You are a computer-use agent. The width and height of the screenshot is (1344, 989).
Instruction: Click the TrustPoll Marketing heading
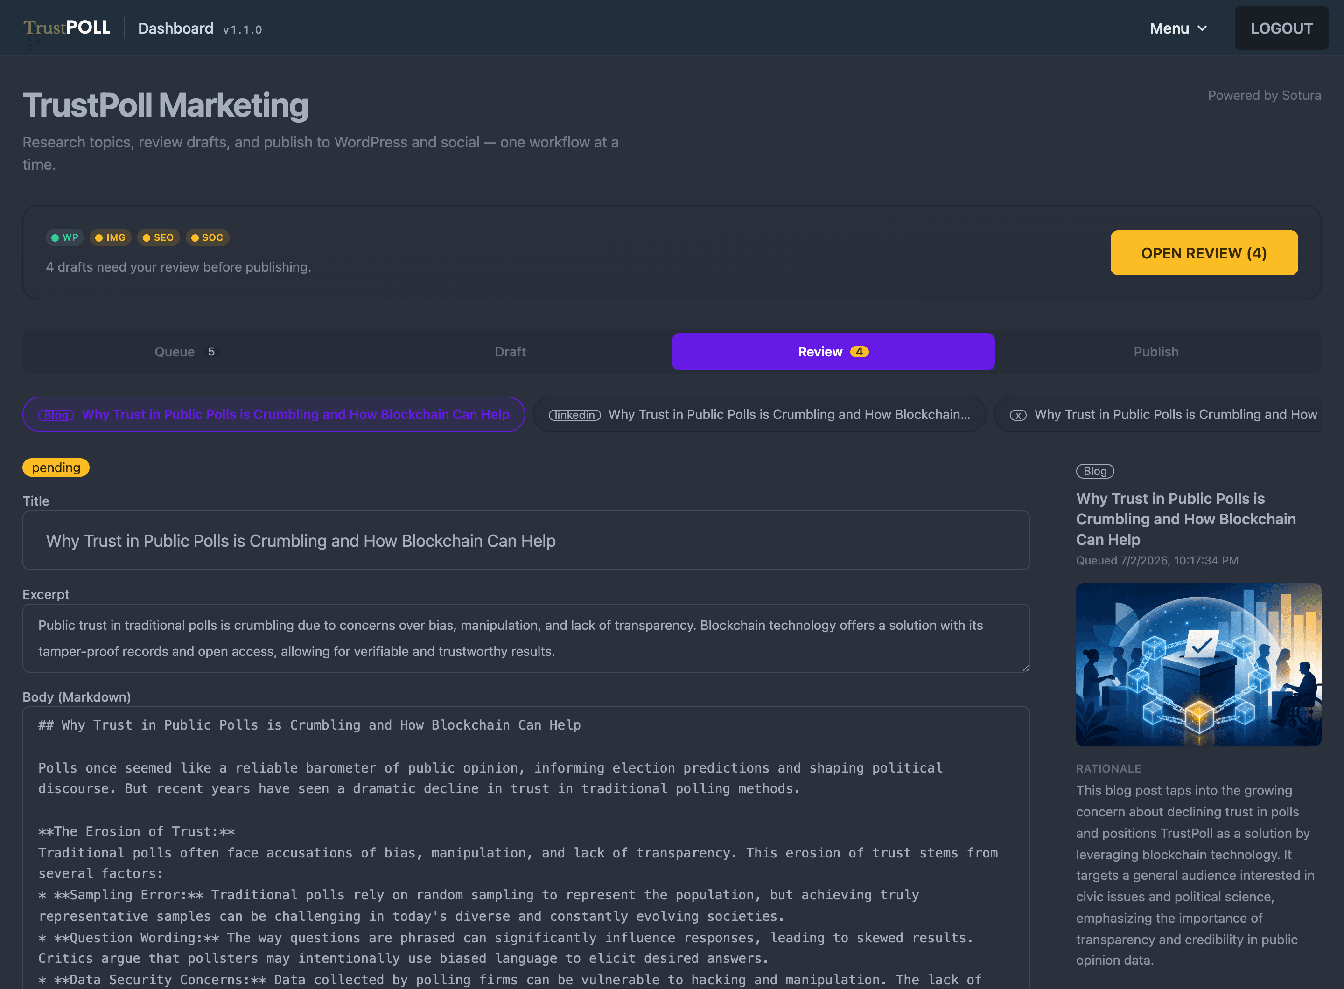pyautogui.click(x=165, y=105)
